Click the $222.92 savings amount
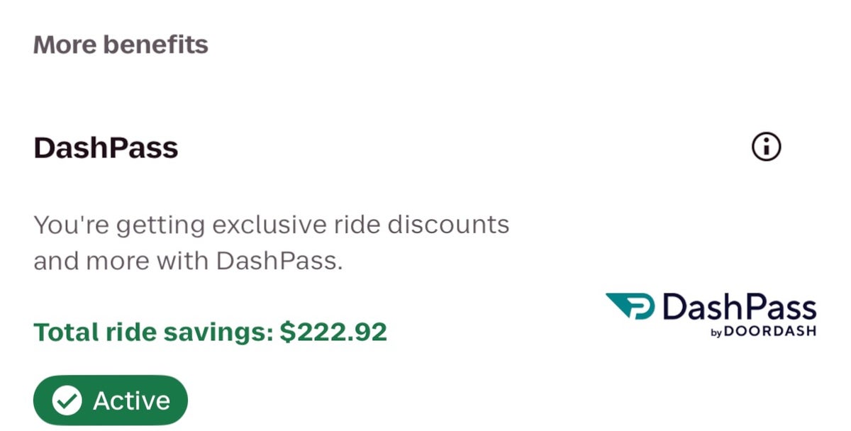851x431 pixels. 333,332
